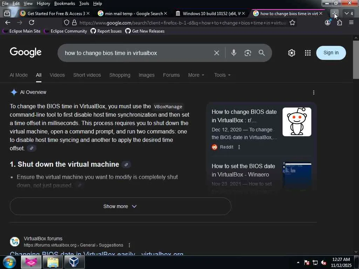Open Windows Start orb

coord(9,262)
